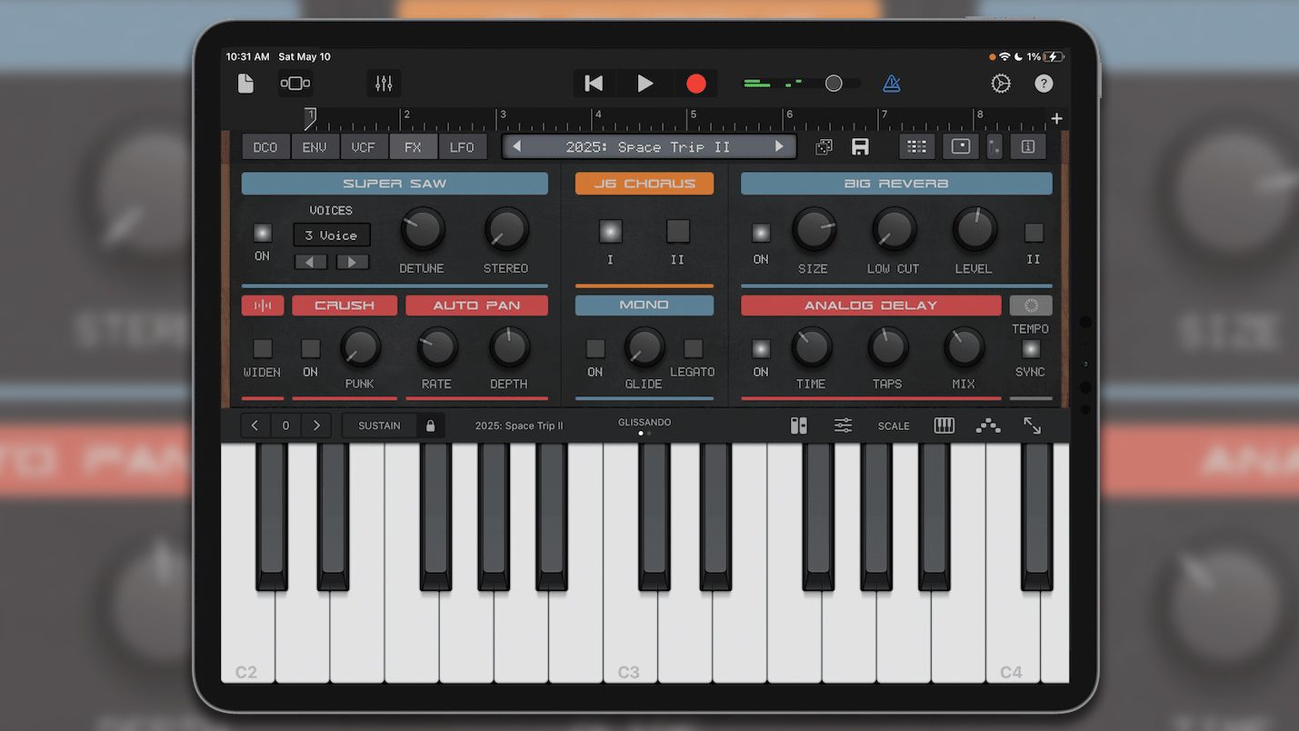
Task: Switch to tracks view icon
Action: click(x=295, y=84)
